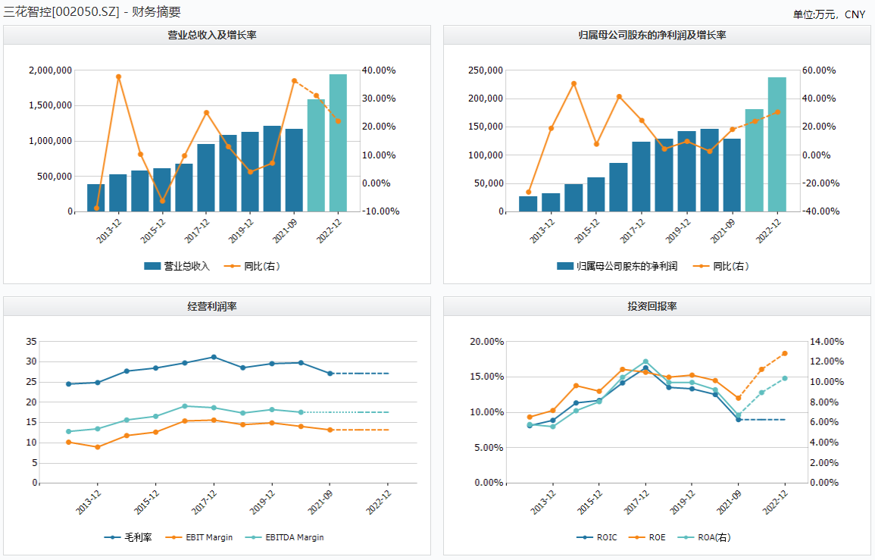Screen dimensions: 875x560
Task: Toggle the EBITDA Margin legend entry
Action: 285,538
